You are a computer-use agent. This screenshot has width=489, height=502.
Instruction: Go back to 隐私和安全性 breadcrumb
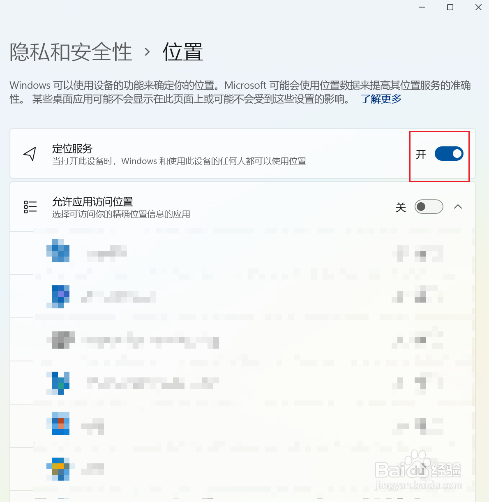[x=71, y=52]
